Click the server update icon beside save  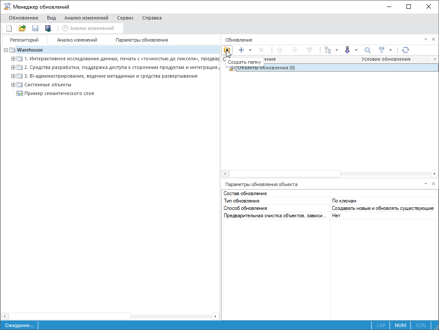pos(48,28)
